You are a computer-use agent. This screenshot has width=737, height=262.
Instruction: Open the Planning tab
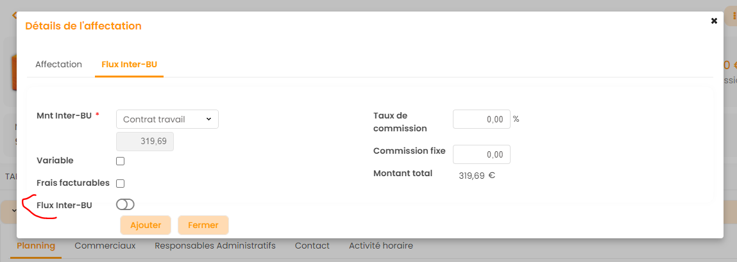coord(36,246)
